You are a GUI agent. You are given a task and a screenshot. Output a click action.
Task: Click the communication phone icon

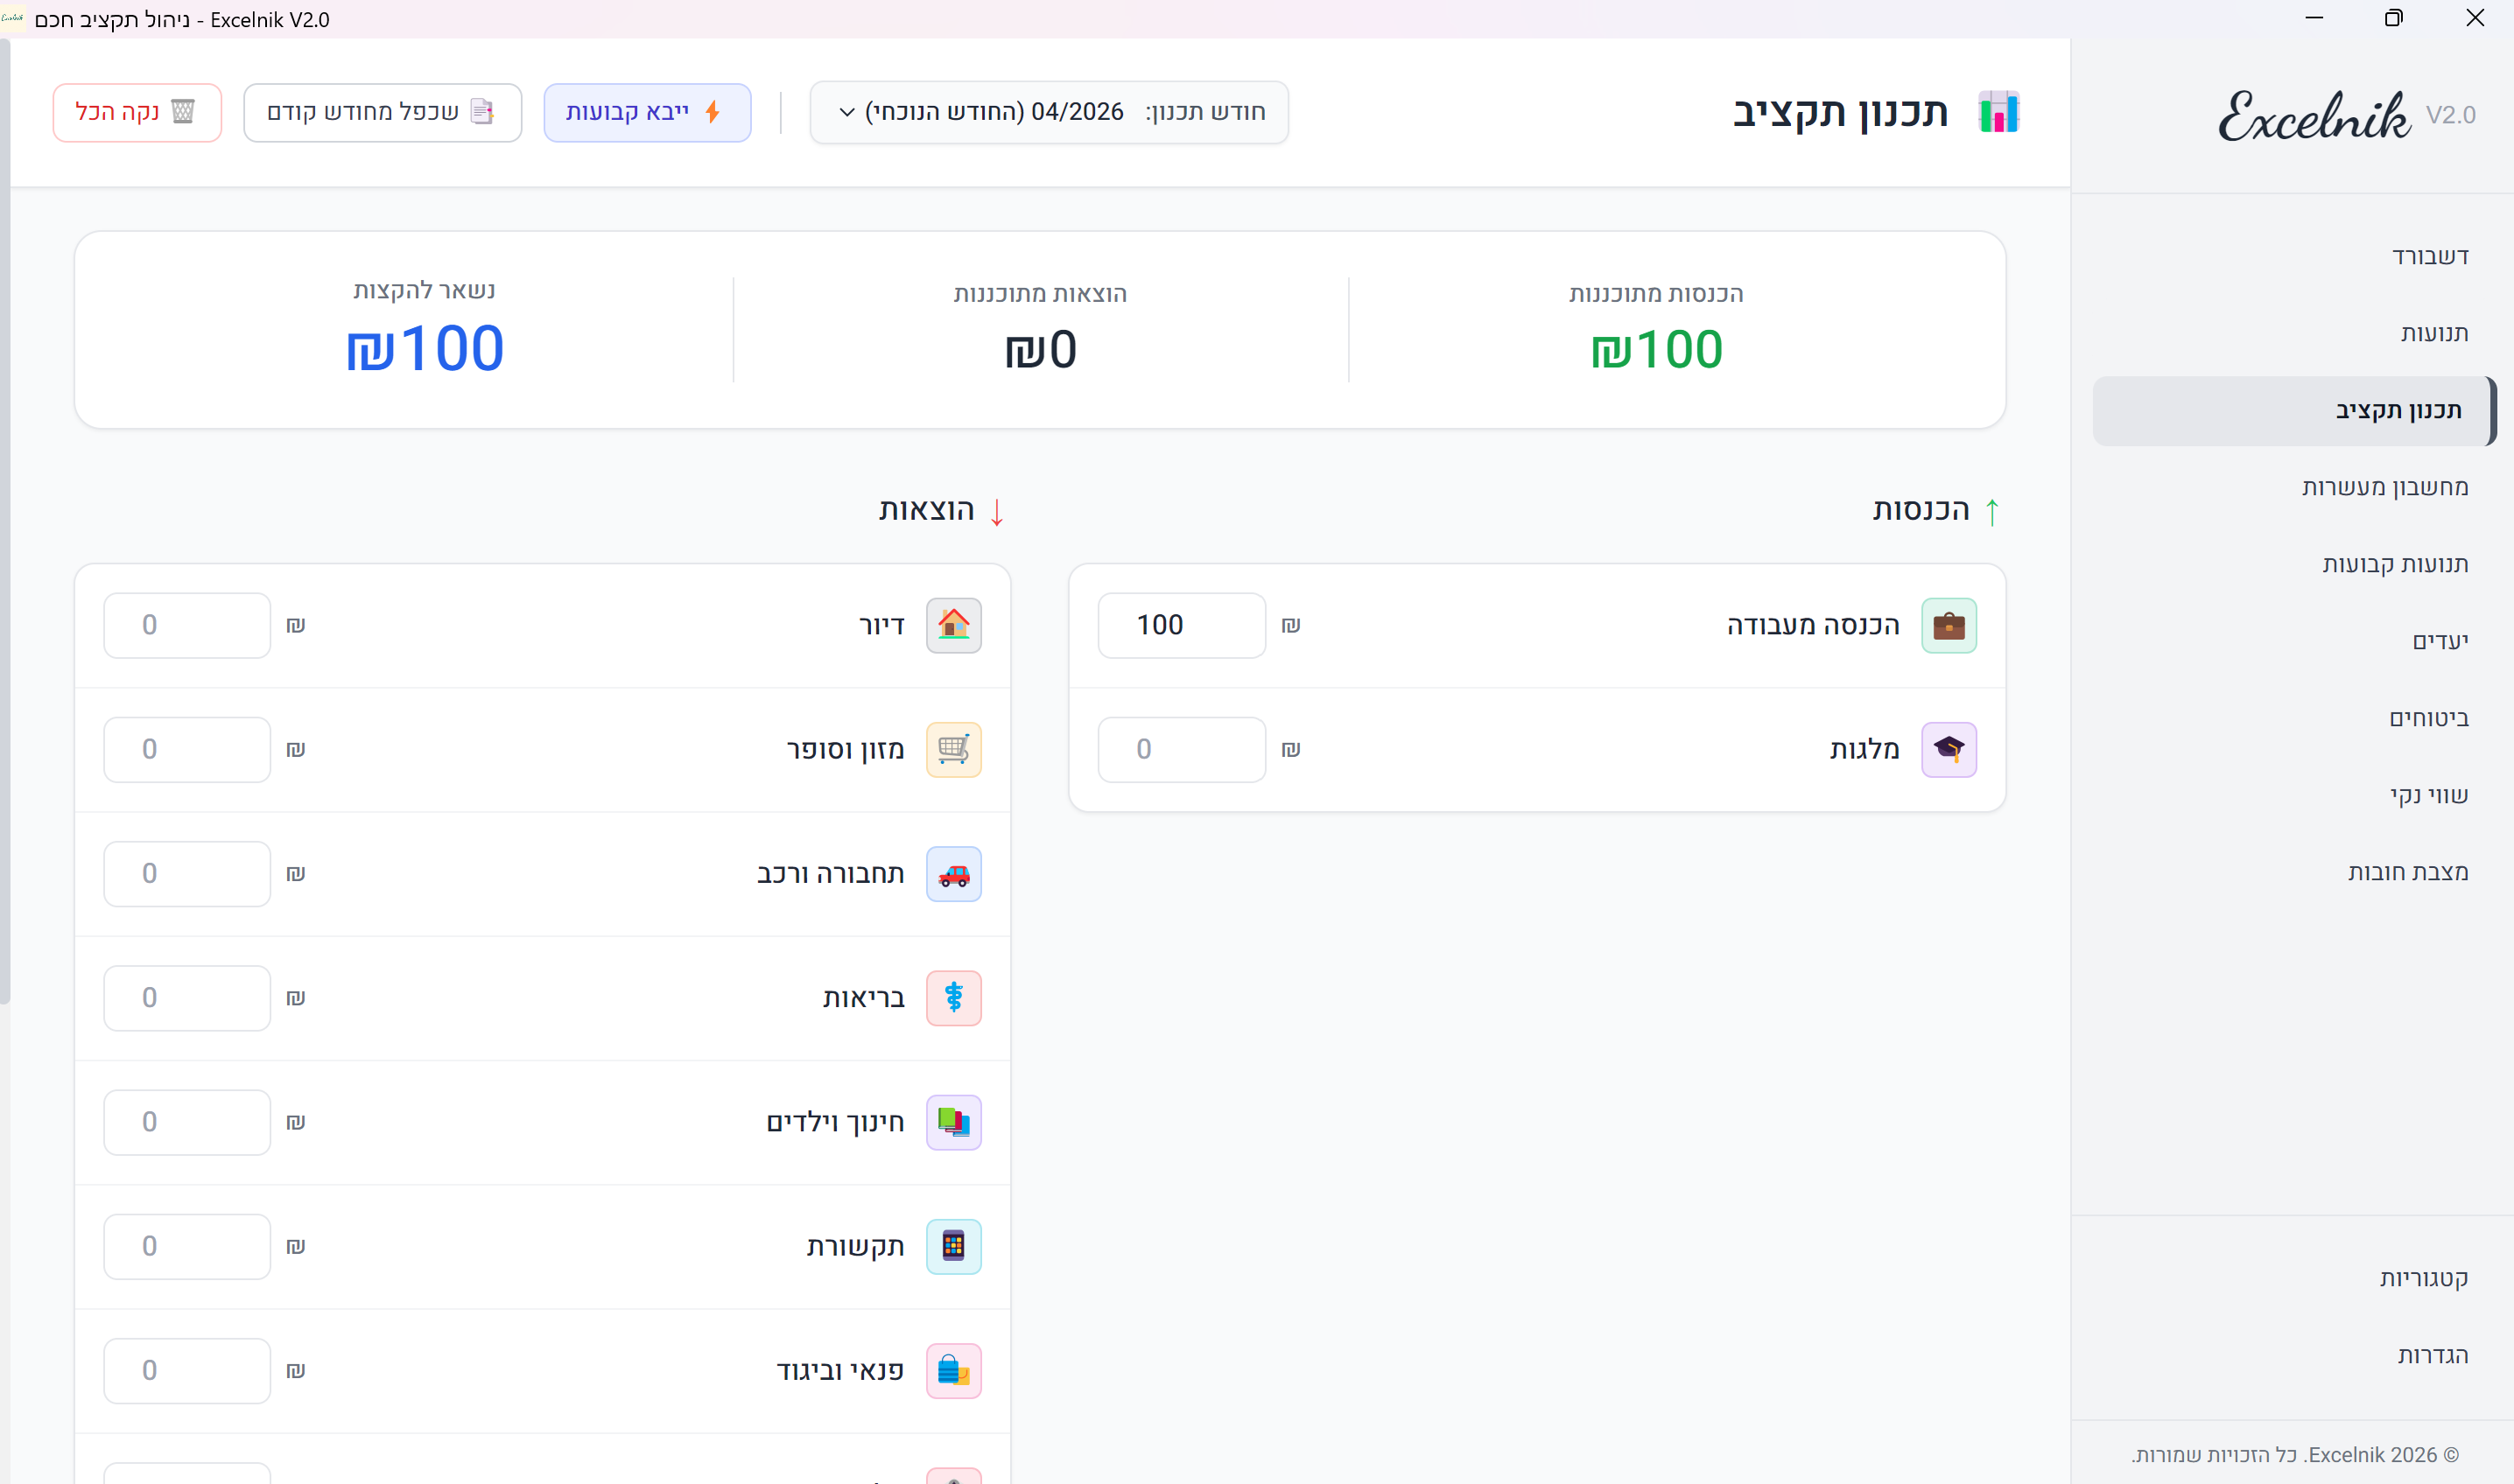pyautogui.click(x=952, y=1246)
